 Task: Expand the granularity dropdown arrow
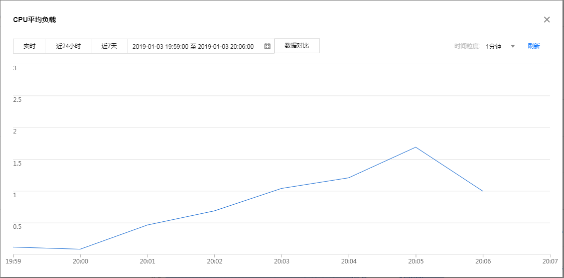(512, 46)
